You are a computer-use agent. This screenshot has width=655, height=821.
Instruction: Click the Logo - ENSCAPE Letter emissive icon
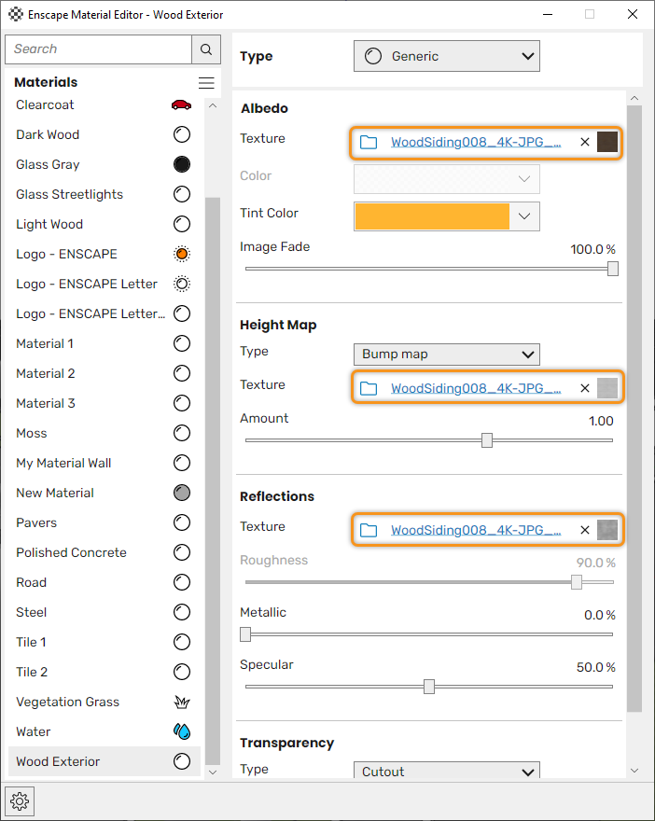pyautogui.click(x=182, y=284)
